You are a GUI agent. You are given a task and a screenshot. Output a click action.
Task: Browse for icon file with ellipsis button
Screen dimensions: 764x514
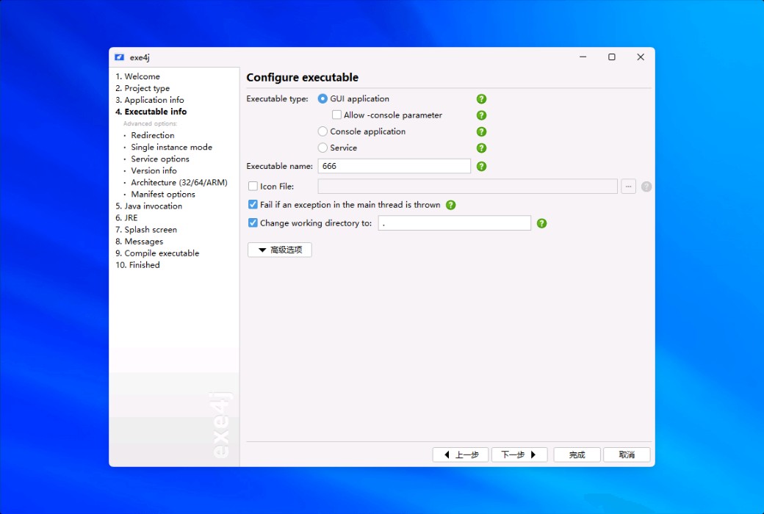pyautogui.click(x=628, y=187)
